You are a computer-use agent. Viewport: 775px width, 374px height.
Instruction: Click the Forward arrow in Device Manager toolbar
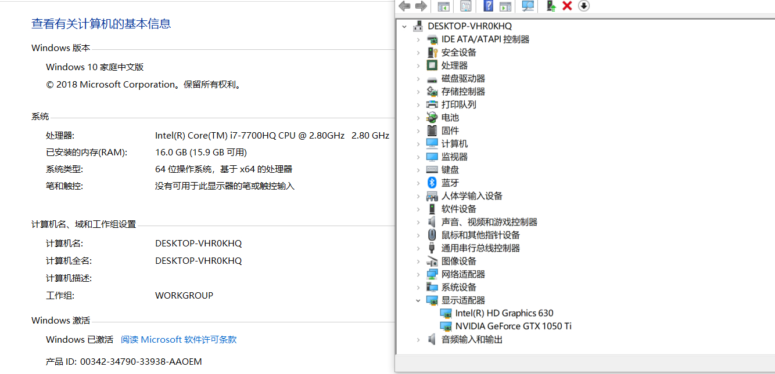[x=421, y=6]
